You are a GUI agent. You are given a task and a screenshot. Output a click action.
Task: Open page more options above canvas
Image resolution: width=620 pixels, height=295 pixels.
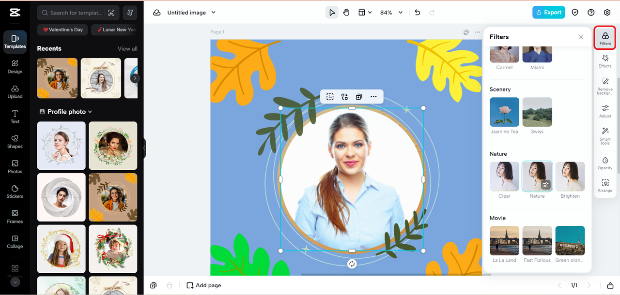pyautogui.click(x=478, y=32)
